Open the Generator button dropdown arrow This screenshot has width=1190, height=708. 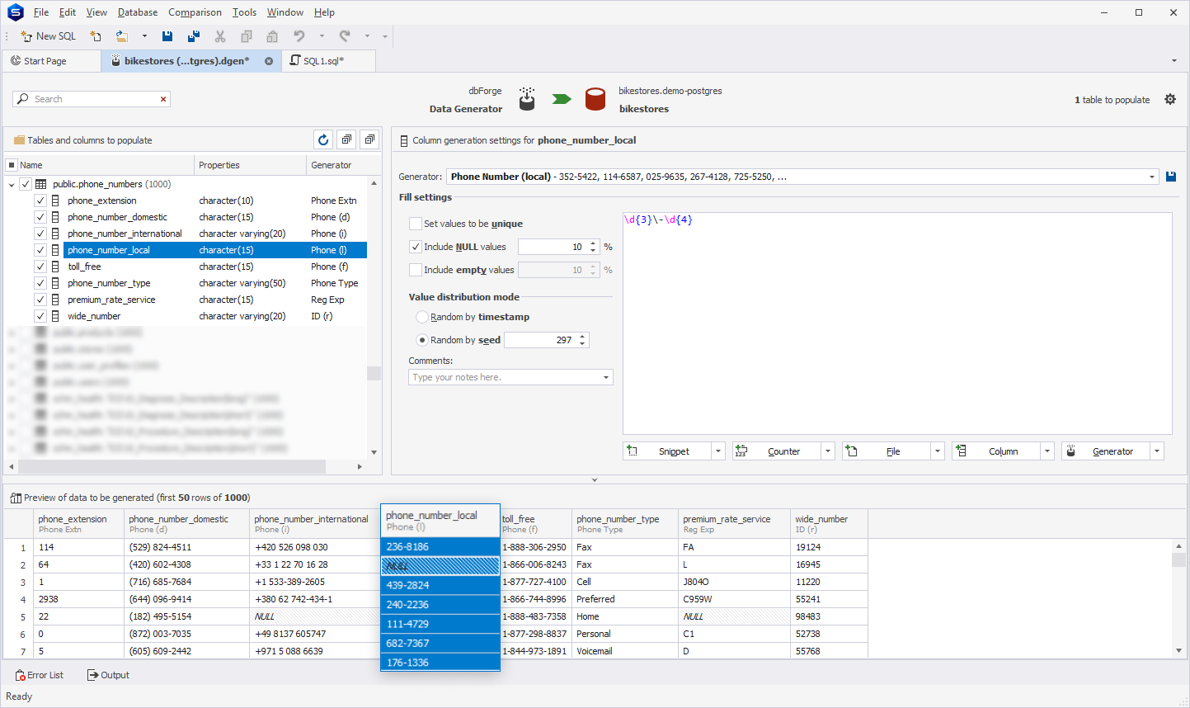pyautogui.click(x=1157, y=451)
